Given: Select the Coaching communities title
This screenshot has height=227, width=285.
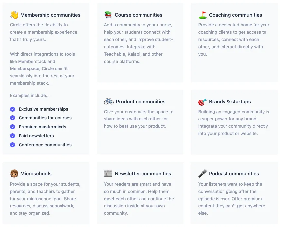Looking at the screenshot, I should point(235,15).
